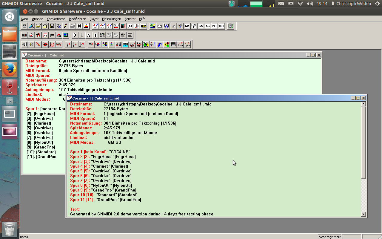Click the red STOP sign icon

[45, 35]
